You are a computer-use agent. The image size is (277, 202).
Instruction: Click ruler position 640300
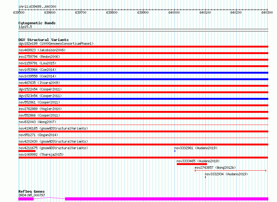click(x=267, y=12)
